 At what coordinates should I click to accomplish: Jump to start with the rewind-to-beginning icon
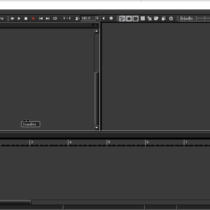41,19
